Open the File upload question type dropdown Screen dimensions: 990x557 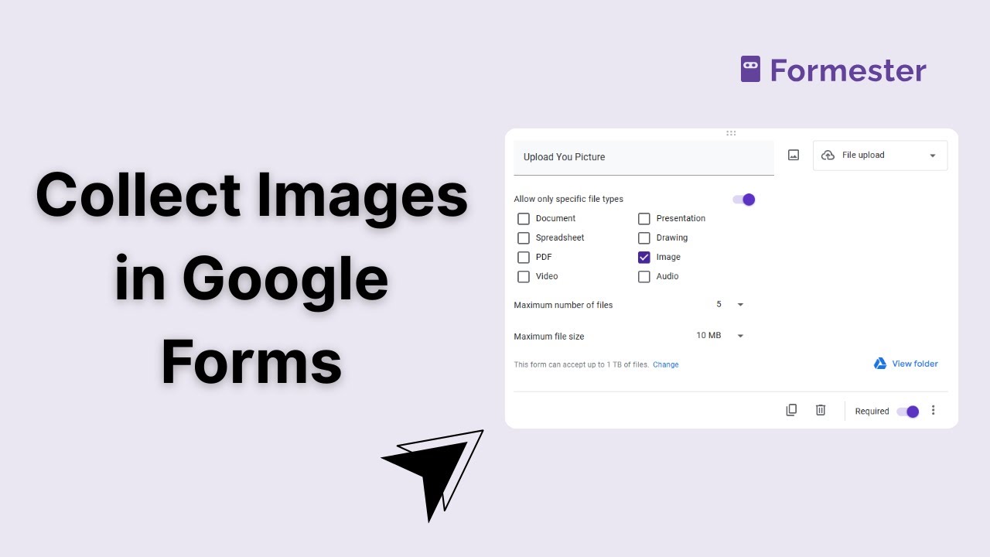pos(880,155)
